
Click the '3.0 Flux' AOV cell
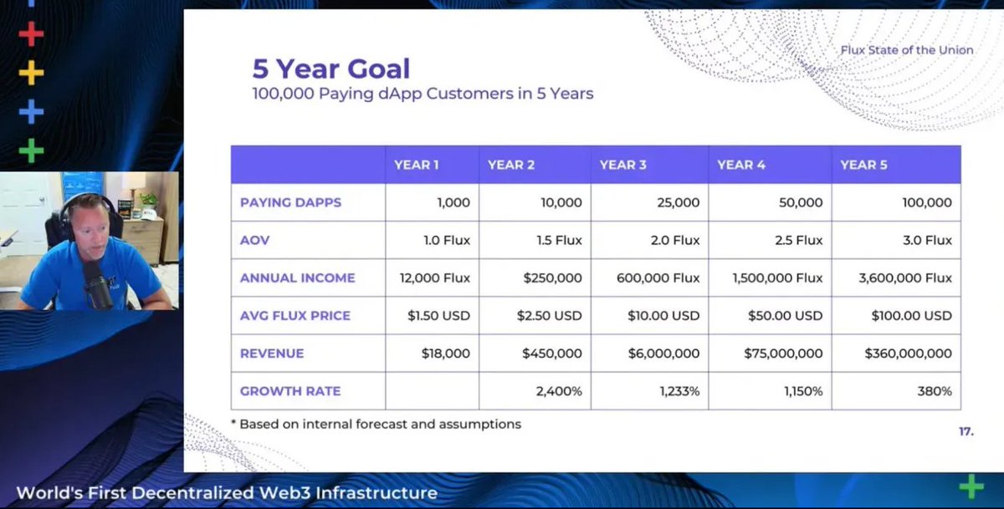pos(896,240)
